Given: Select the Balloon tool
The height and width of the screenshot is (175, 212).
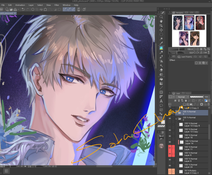Looking at the screenshot, I should (x=161, y=105).
